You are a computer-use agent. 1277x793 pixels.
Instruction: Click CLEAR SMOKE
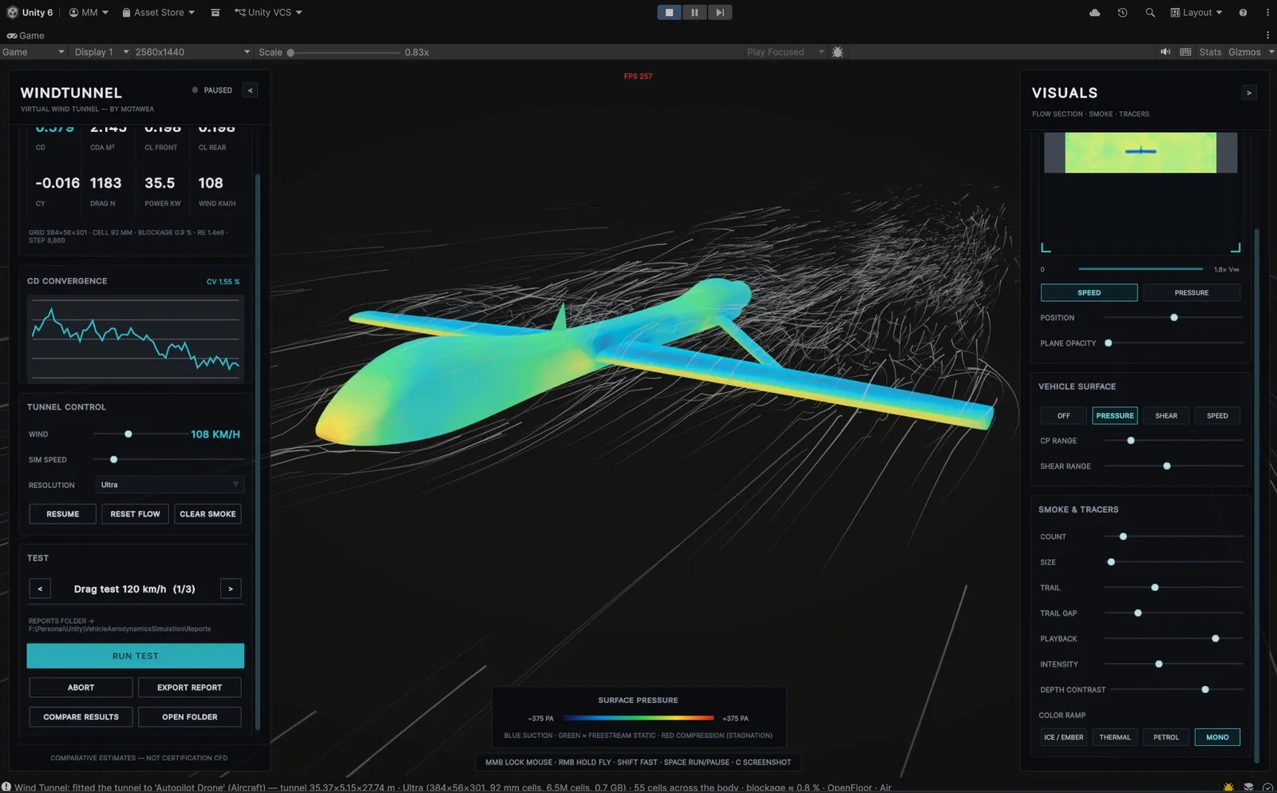click(208, 514)
